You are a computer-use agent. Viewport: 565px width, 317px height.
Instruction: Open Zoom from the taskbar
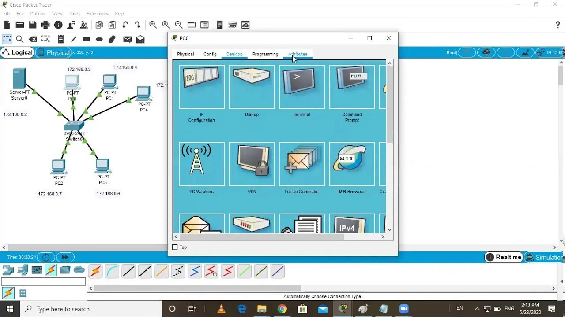tap(404, 309)
